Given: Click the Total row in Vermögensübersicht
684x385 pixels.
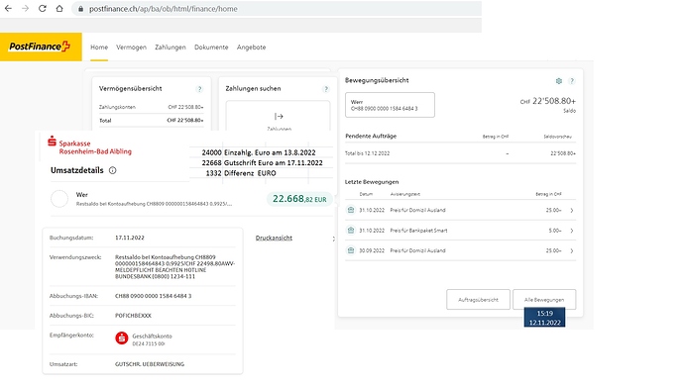Looking at the screenshot, I should tap(151, 120).
